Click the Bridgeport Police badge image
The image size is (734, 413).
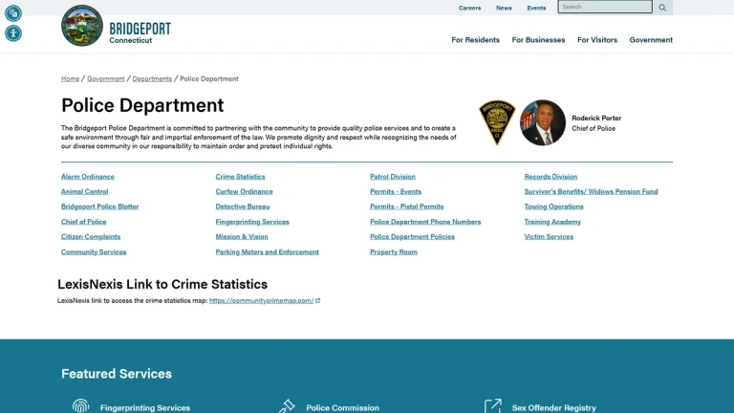click(497, 122)
